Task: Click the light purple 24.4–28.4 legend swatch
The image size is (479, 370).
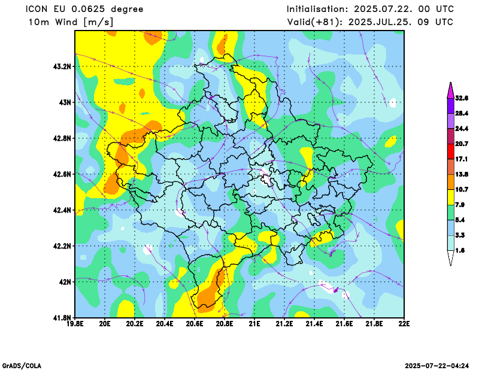Action: pyautogui.click(x=451, y=121)
